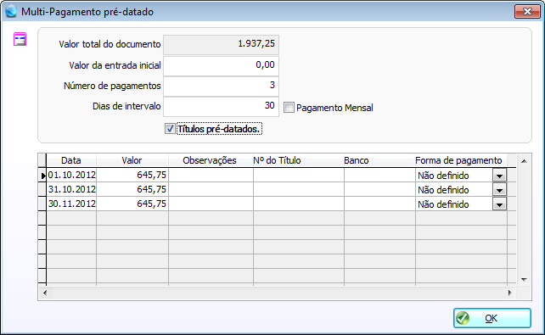Click the Observações column header
545x335 pixels.
211,160
